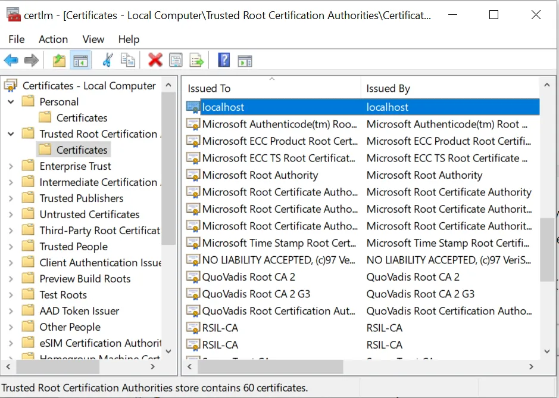Toggle Show/Hide Console Tree button
Screen dimensions: 559x398
80,60
